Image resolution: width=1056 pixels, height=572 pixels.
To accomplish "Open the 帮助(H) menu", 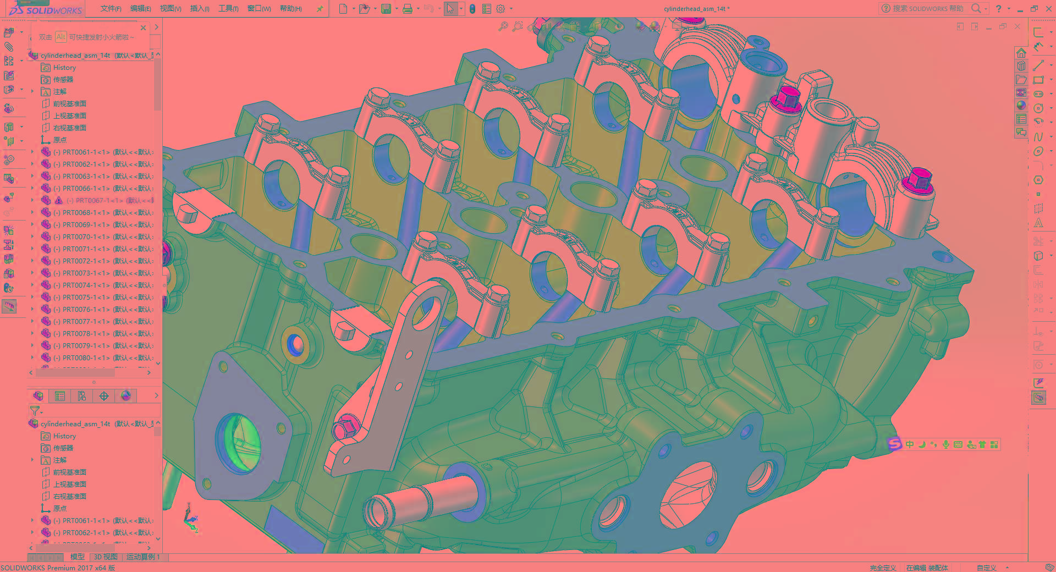I will coord(291,9).
